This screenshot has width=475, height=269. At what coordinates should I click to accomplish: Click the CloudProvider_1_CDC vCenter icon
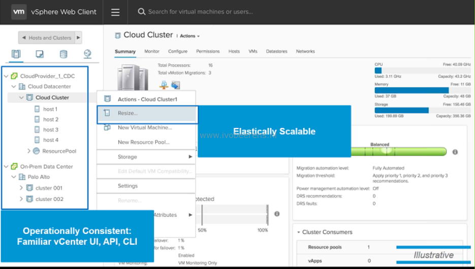point(14,76)
